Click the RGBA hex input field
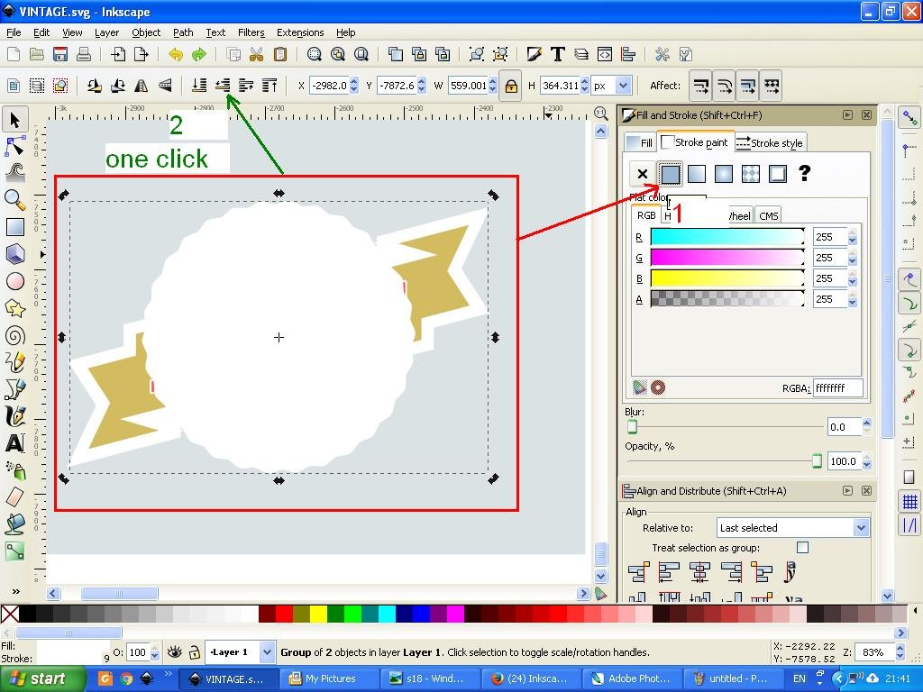This screenshot has width=923, height=692. point(837,388)
